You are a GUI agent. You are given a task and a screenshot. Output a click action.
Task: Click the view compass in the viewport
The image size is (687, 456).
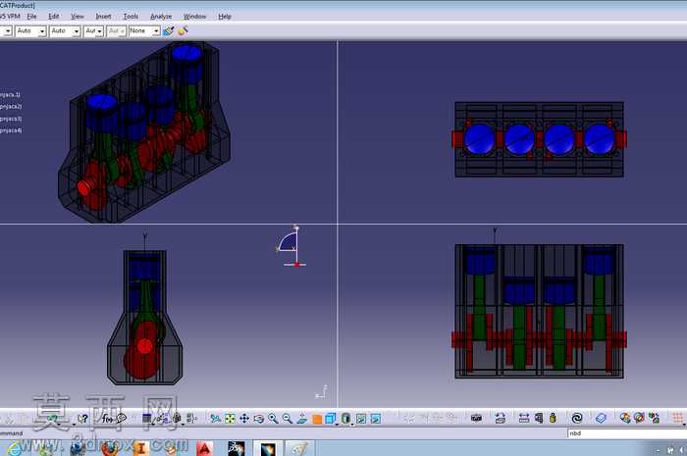pyautogui.click(x=291, y=247)
